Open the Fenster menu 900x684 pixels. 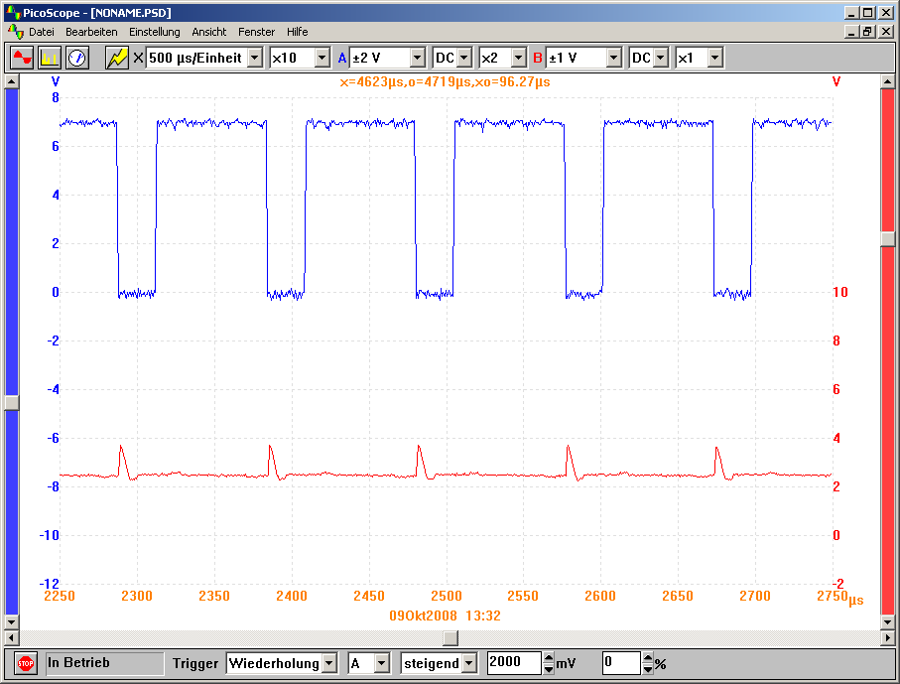pos(257,32)
